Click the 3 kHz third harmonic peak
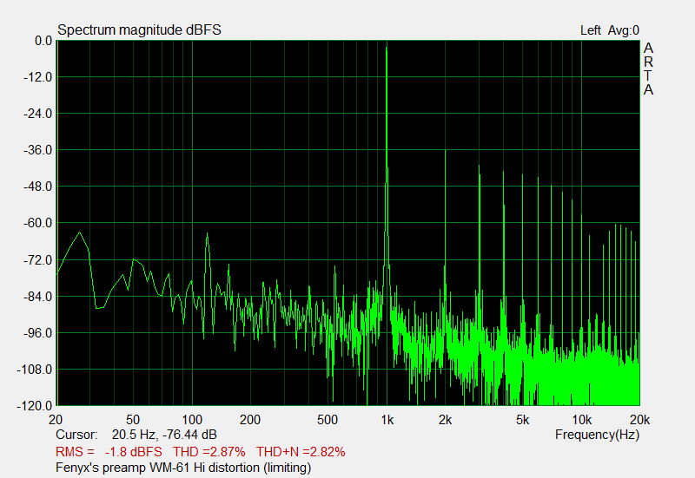Image resolution: width=695 pixels, height=478 pixels. point(480,167)
